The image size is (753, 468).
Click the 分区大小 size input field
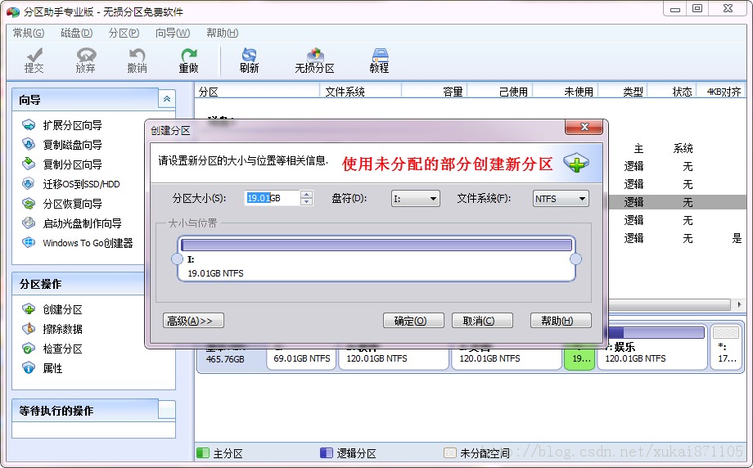pyautogui.click(x=272, y=198)
